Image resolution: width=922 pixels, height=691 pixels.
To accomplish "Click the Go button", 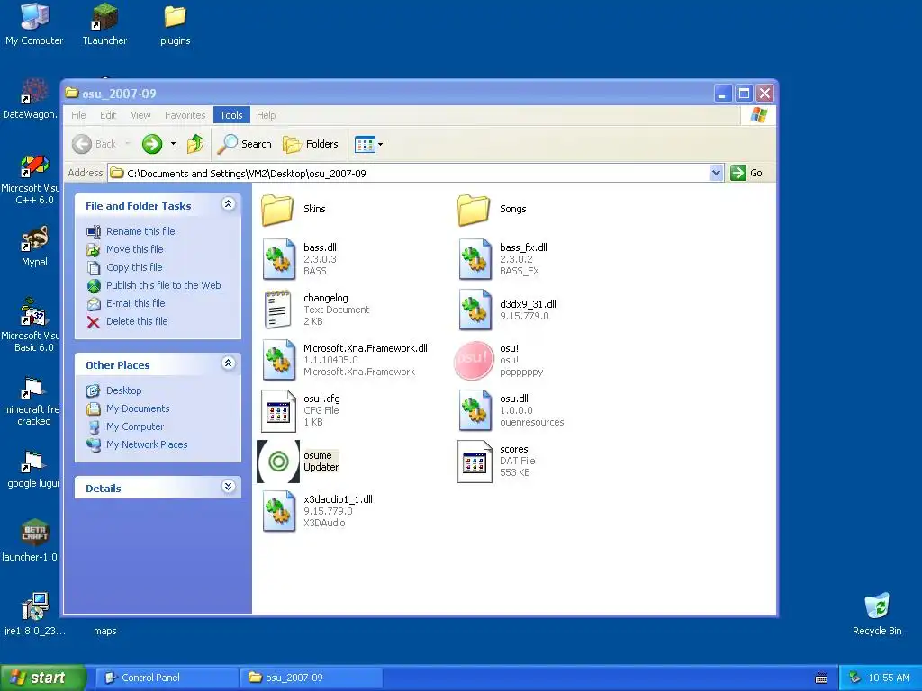I will pos(747,173).
